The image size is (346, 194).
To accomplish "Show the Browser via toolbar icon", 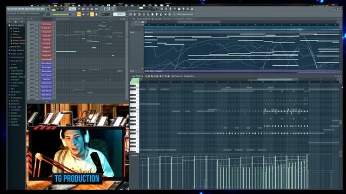I will 148,15.
